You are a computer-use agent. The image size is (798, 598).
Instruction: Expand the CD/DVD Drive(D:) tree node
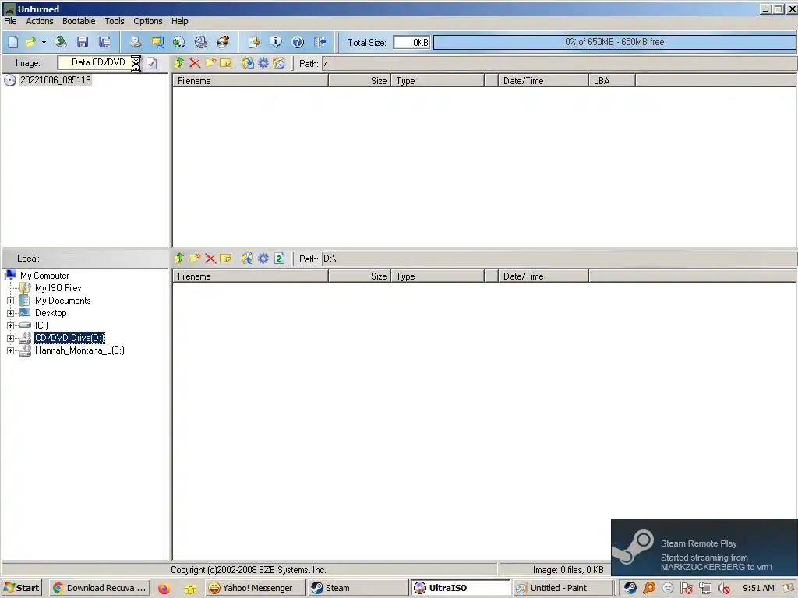(10, 338)
